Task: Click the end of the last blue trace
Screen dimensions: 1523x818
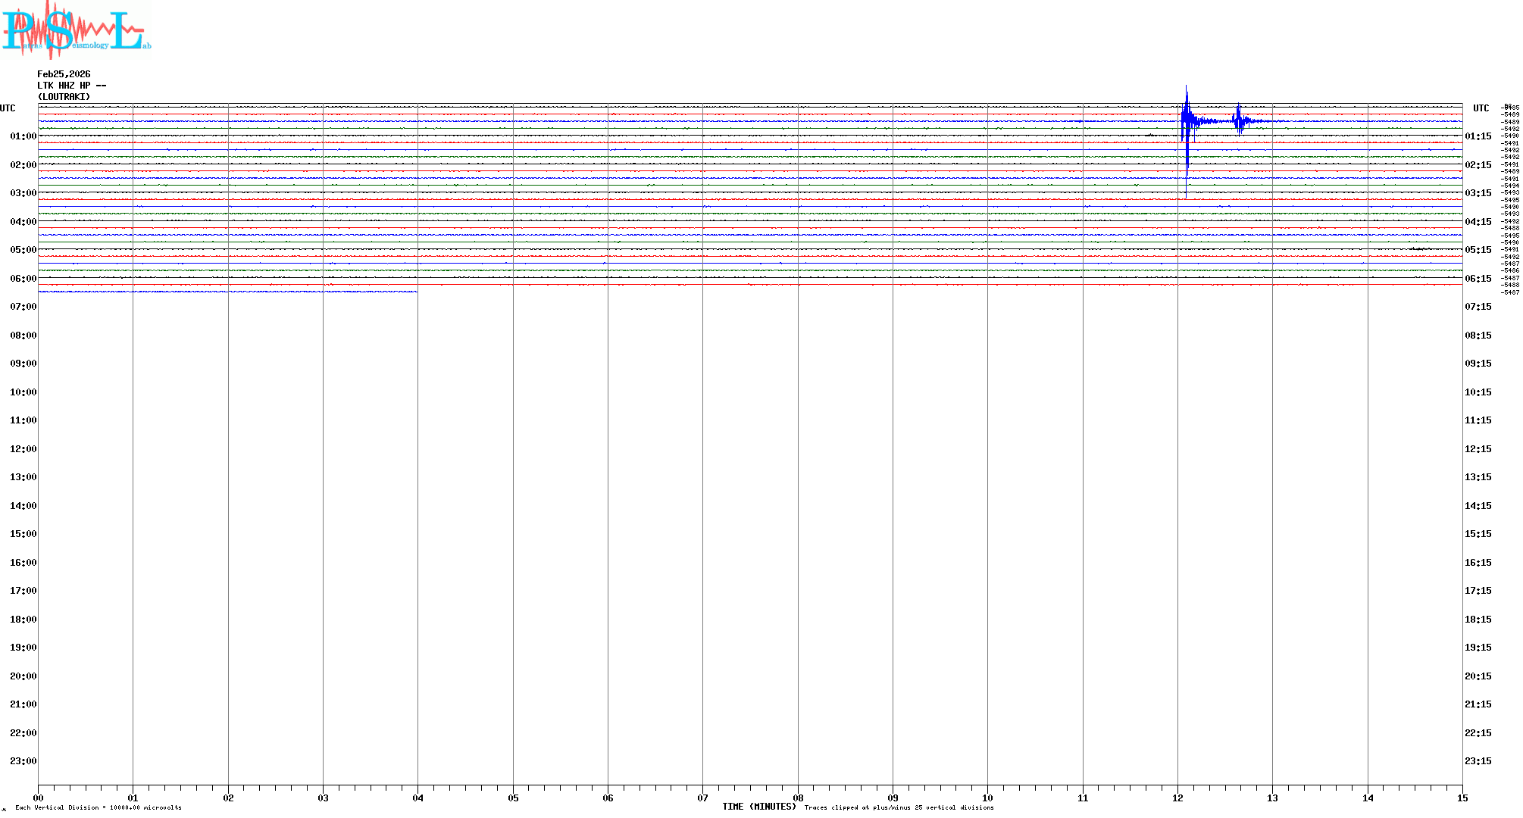Action: (x=416, y=291)
